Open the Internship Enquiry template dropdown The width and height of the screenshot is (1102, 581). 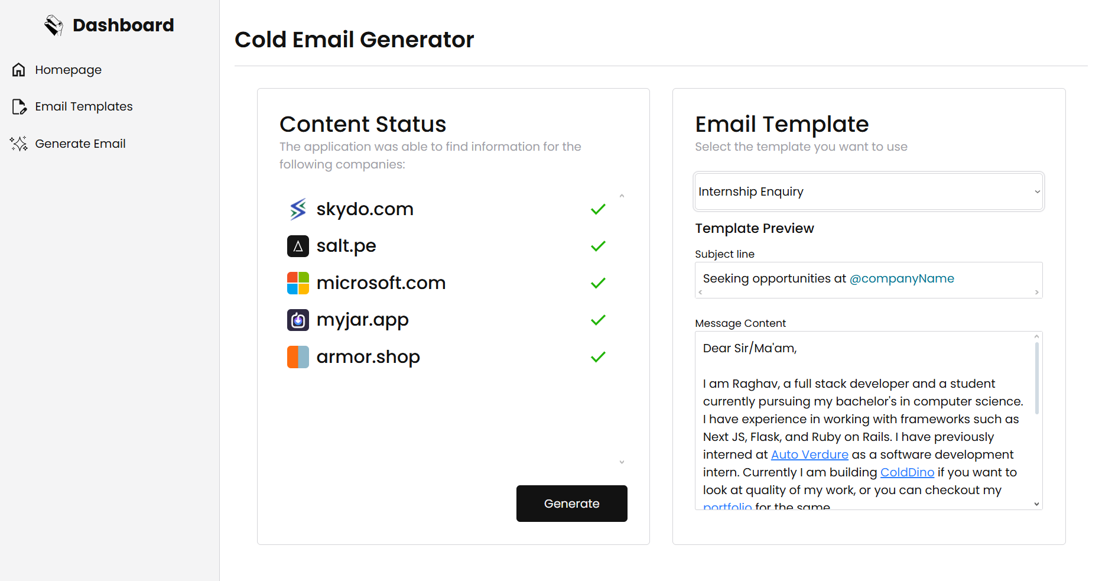pos(868,191)
